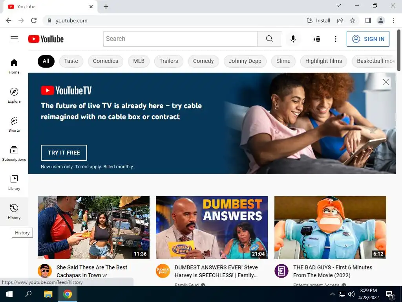Open Subscriptions in sidebar
402x302 pixels.
pos(14,154)
